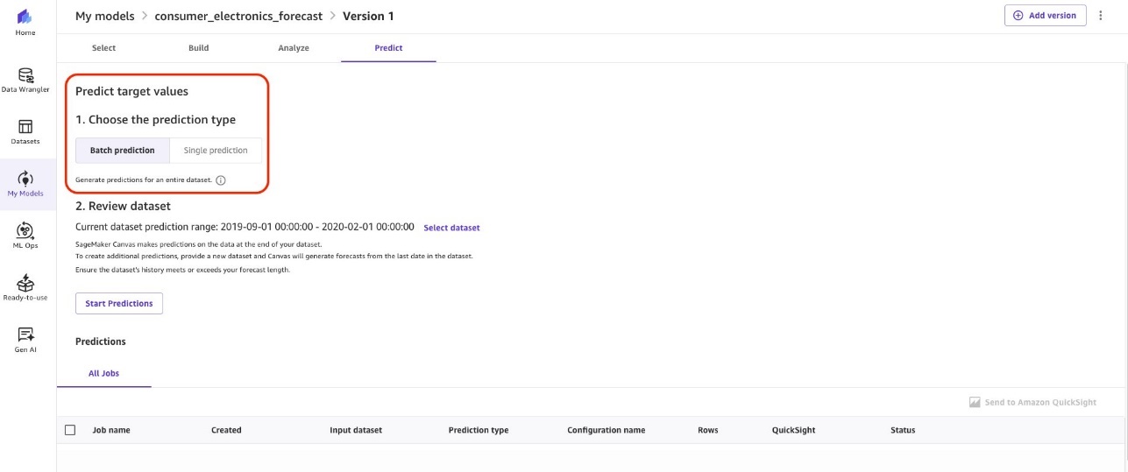
Task: Choose Batch prediction type
Action: [123, 151]
